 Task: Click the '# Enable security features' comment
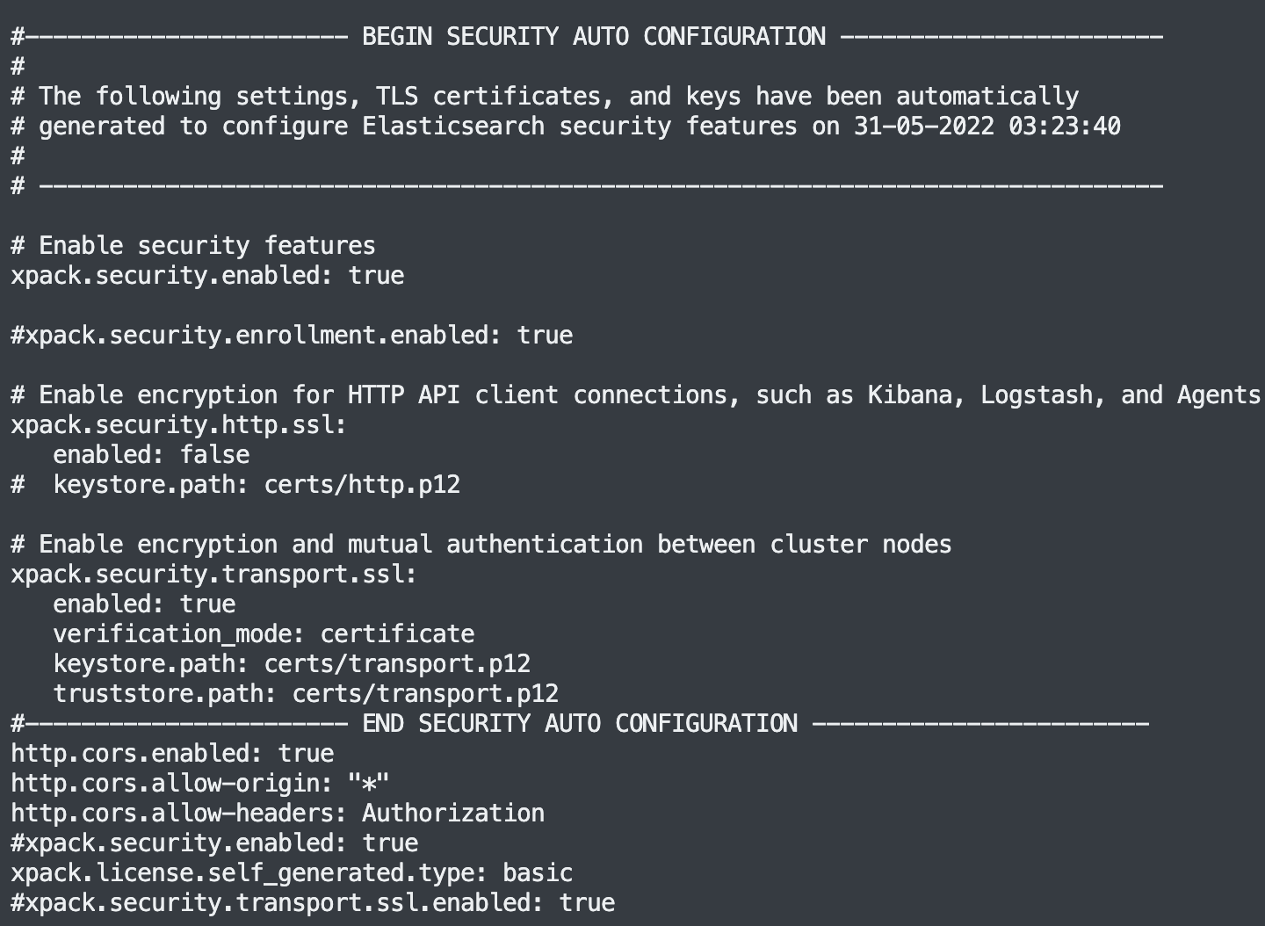(193, 246)
